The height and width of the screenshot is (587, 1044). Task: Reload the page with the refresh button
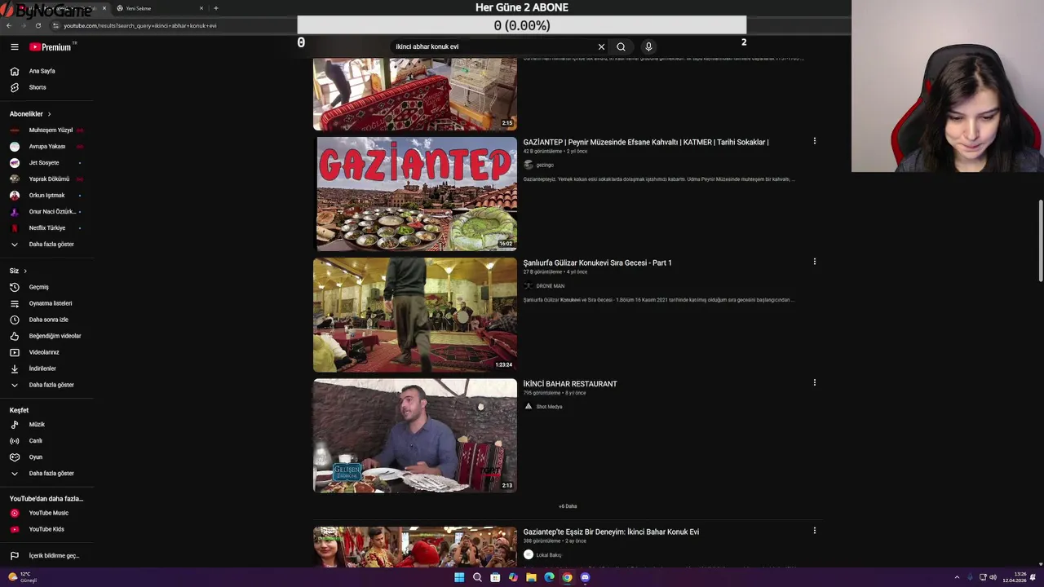(x=38, y=25)
